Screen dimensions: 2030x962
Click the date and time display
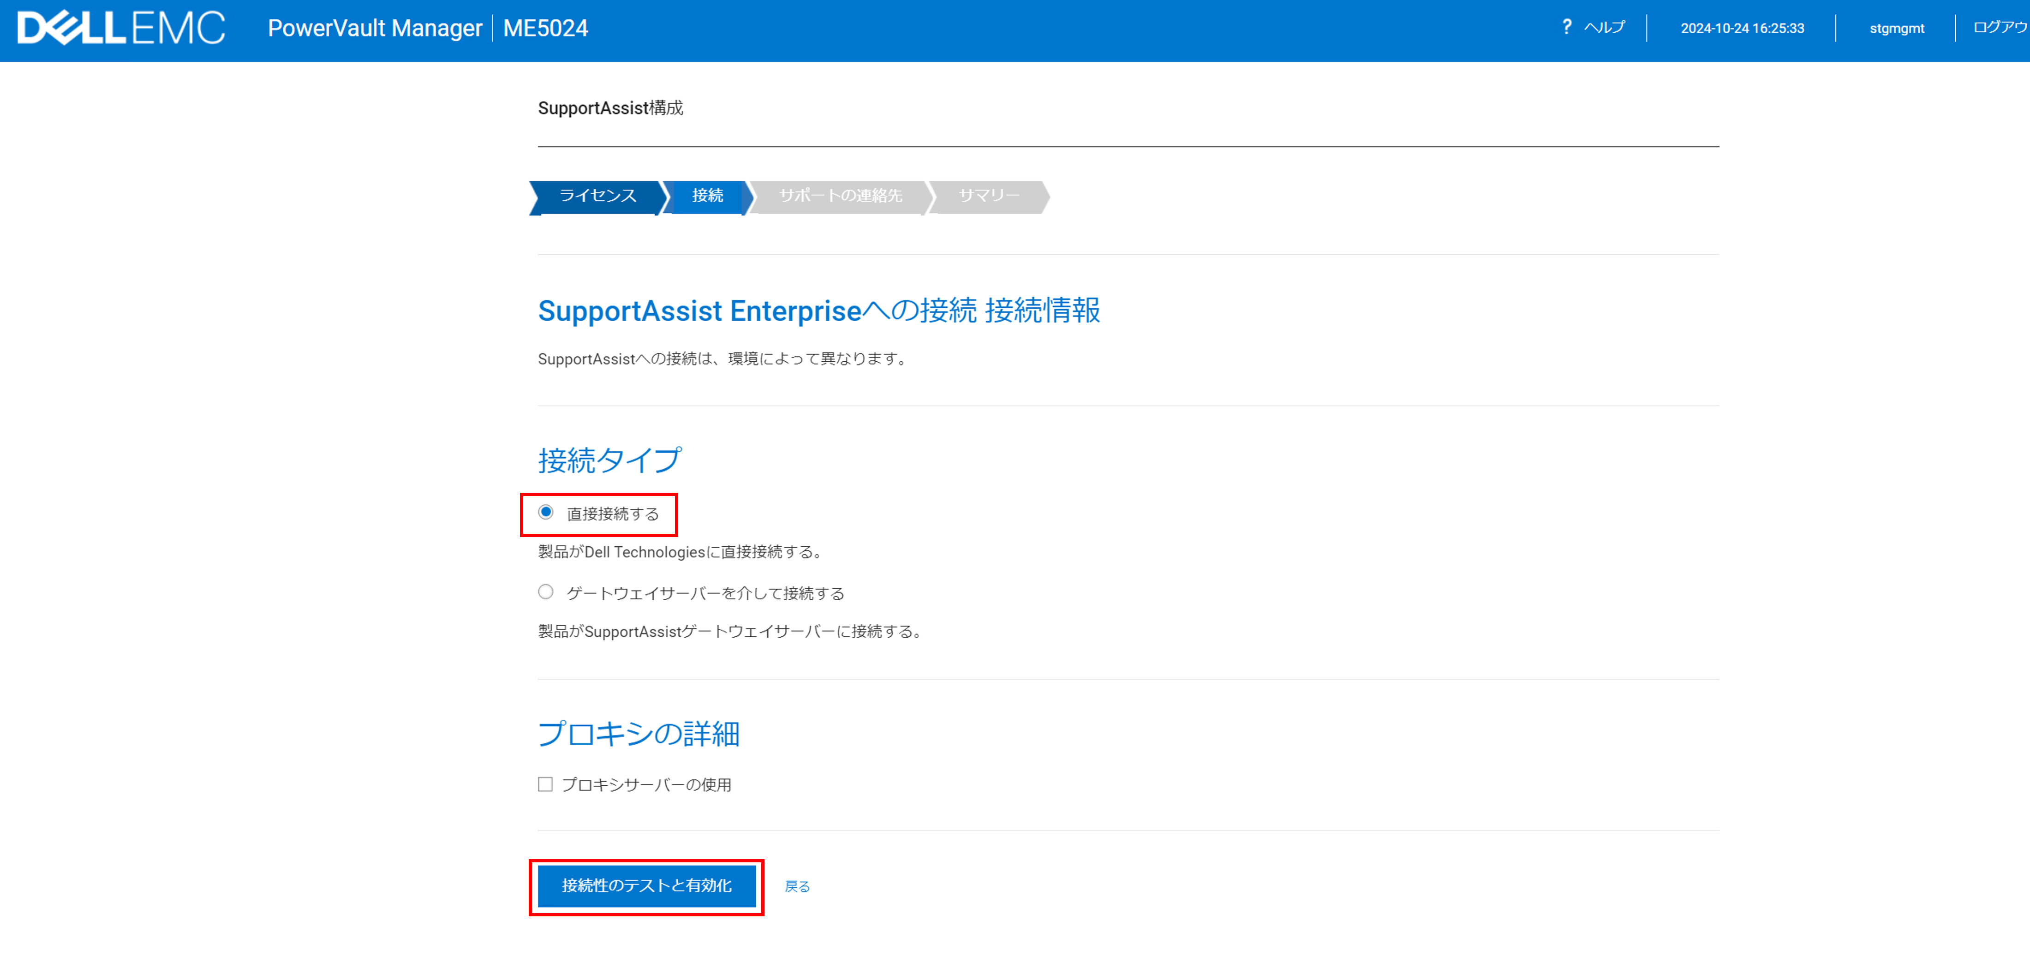click(x=1742, y=28)
